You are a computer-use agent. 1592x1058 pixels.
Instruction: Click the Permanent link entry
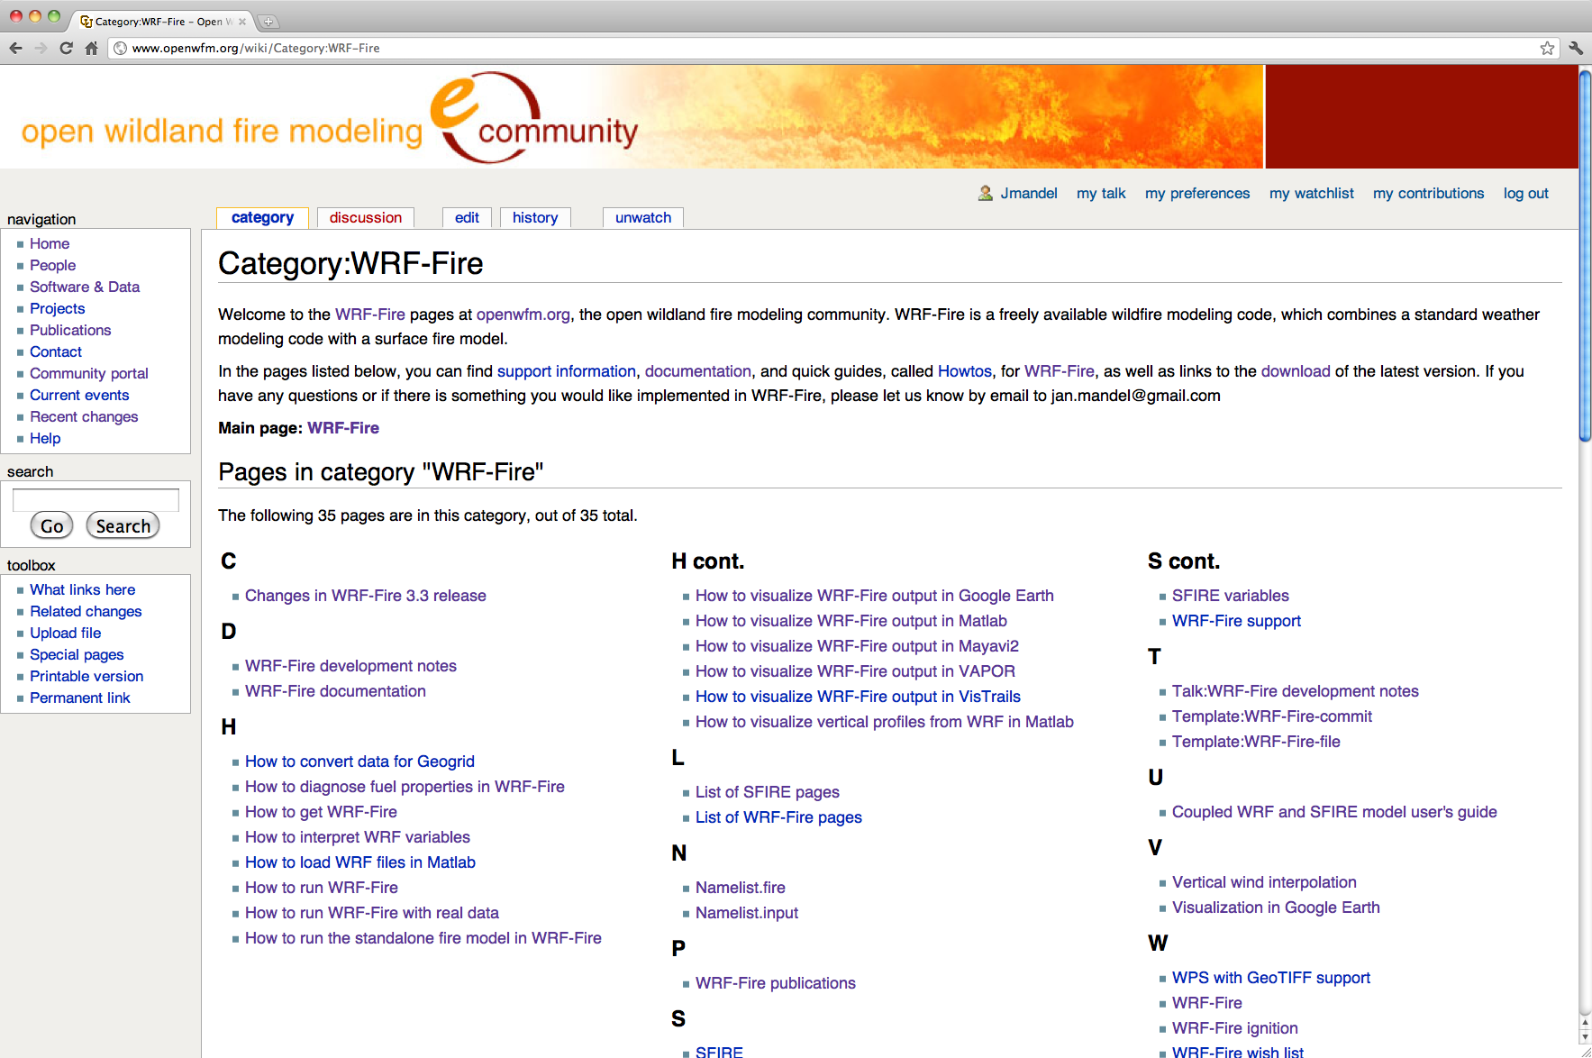point(80,698)
